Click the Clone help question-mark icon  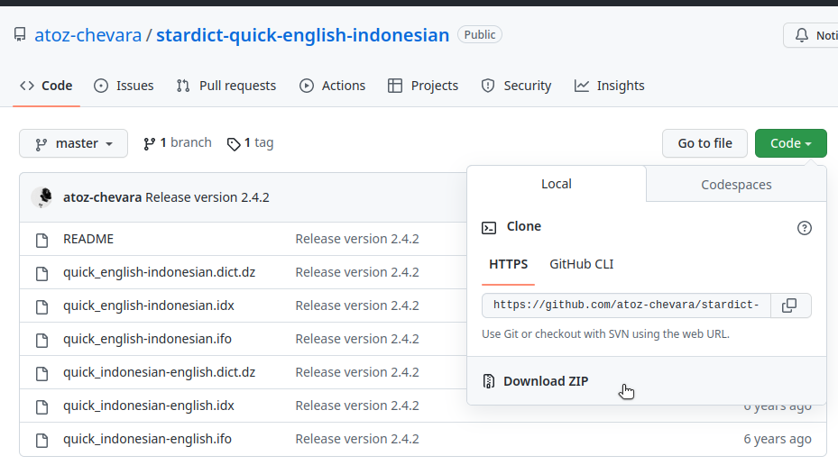pos(805,228)
